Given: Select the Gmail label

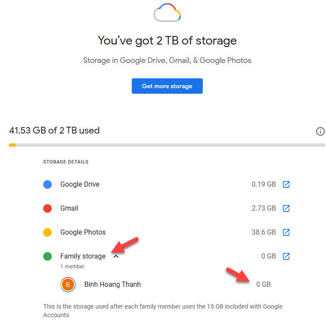Looking at the screenshot, I should (69, 208).
